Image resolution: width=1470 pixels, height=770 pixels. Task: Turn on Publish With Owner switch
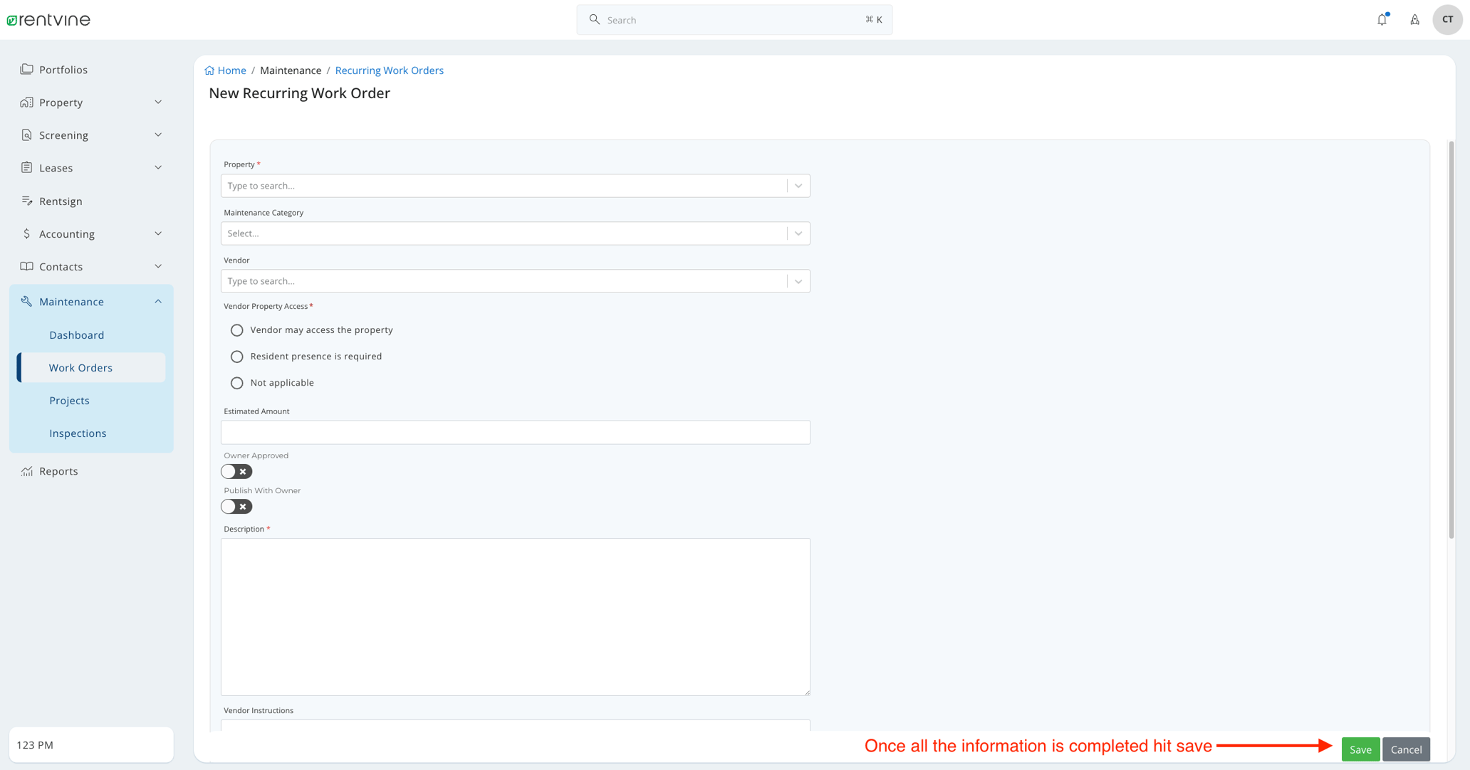pyautogui.click(x=236, y=506)
